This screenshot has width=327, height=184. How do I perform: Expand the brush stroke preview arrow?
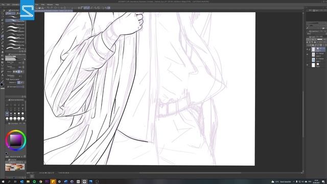click(25, 59)
